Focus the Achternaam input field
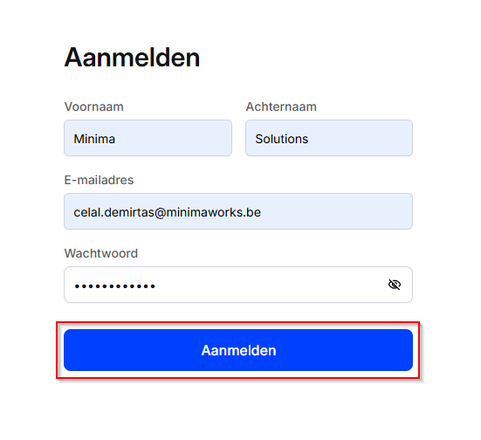 [x=329, y=138]
